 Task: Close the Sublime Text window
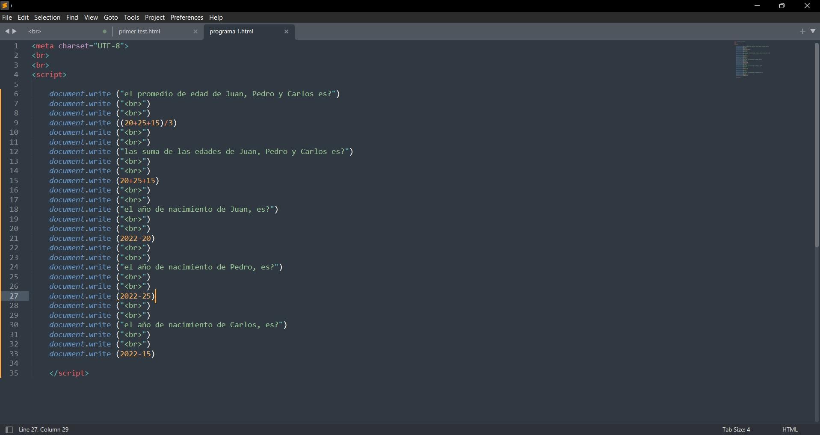[807, 6]
